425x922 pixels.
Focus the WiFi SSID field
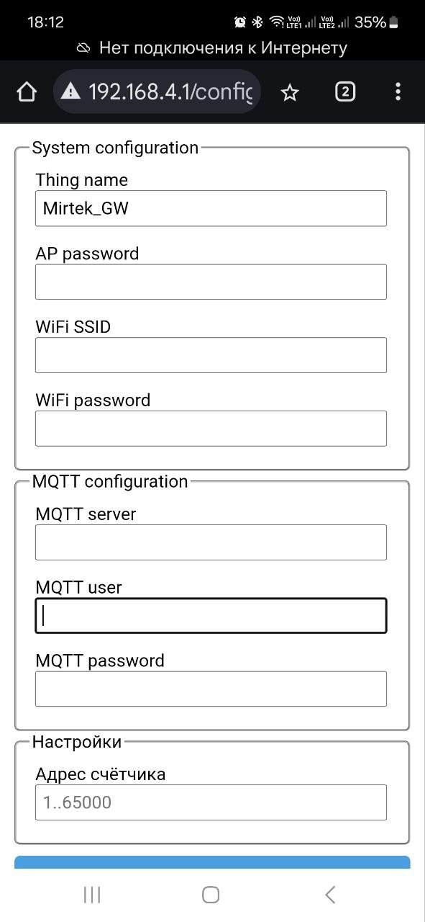[x=211, y=355]
